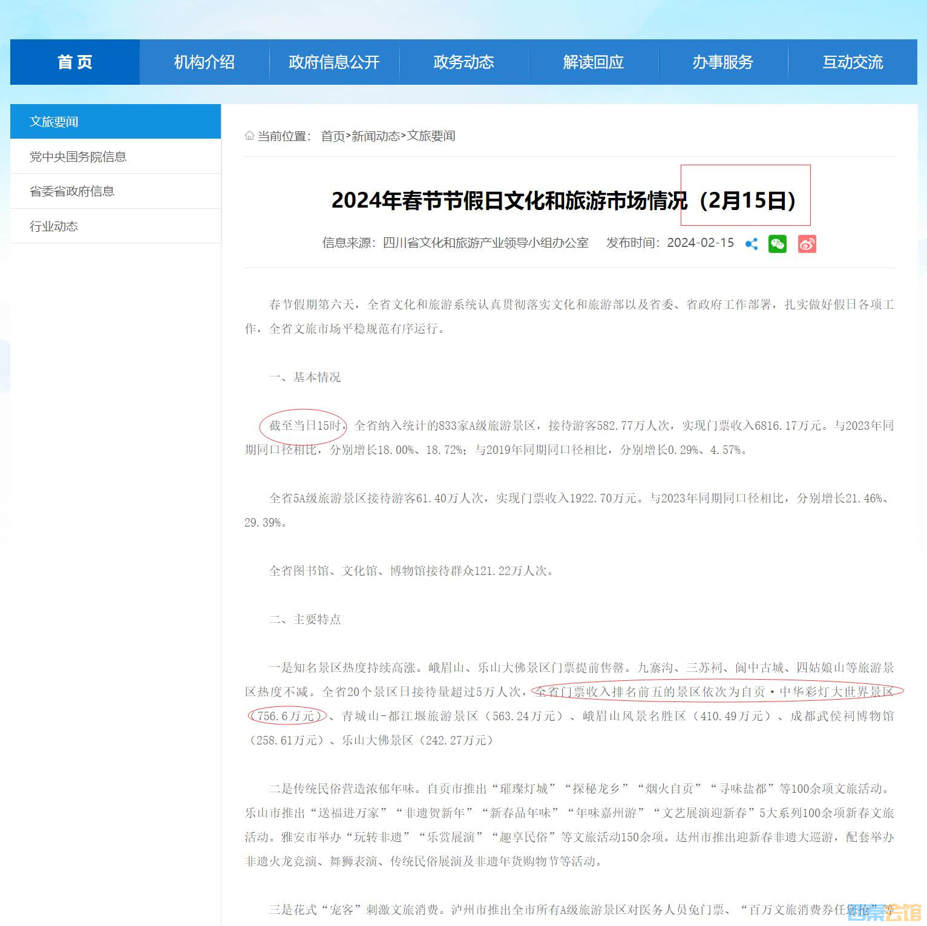Open 行业动态 in the left sidebar
927x926 pixels.
click(x=54, y=226)
